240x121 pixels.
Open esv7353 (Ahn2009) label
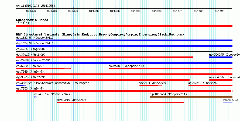click(x=30, y=88)
